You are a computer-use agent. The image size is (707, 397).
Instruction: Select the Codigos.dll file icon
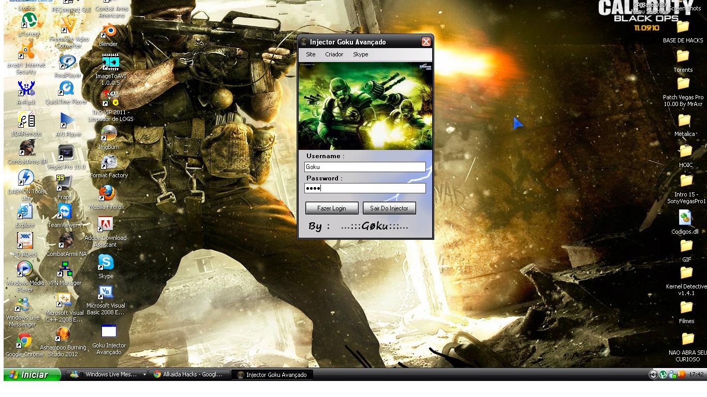pyautogui.click(x=685, y=222)
